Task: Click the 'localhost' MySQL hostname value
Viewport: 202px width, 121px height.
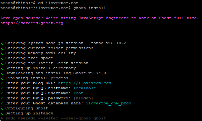Action: click(x=85, y=88)
